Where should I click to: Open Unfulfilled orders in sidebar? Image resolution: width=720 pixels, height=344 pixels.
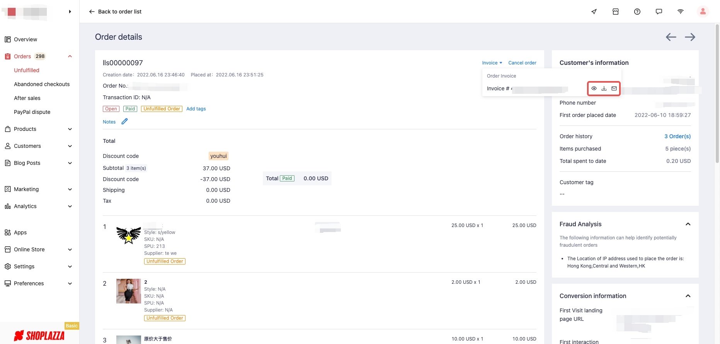click(27, 70)
